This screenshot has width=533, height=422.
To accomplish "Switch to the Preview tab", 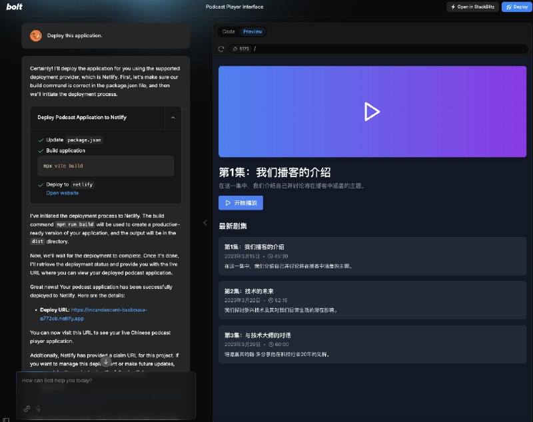I will [253, 31].
